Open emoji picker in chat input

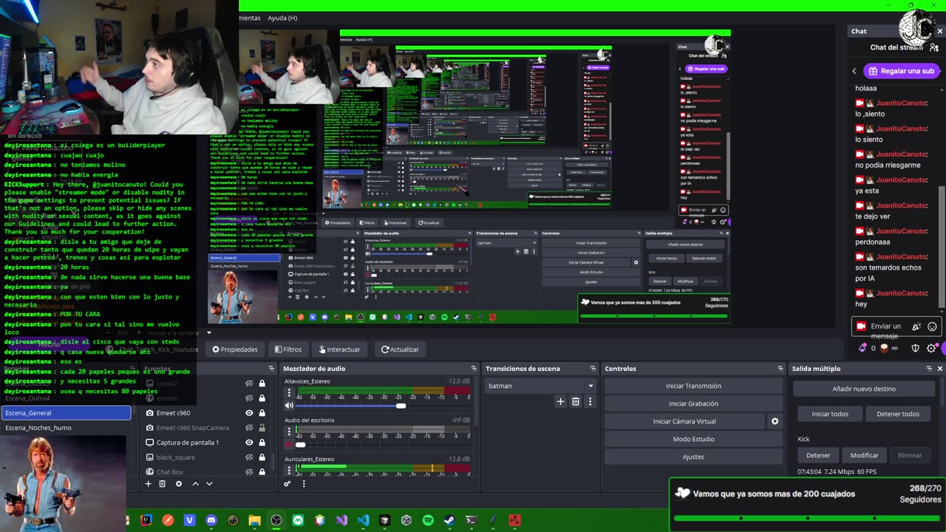[x=932, y=327]
